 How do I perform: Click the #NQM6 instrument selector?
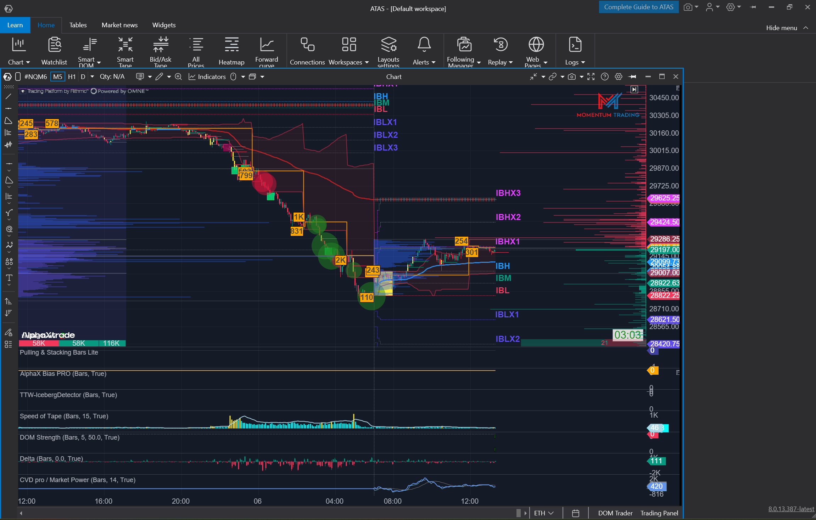point(35,77)
